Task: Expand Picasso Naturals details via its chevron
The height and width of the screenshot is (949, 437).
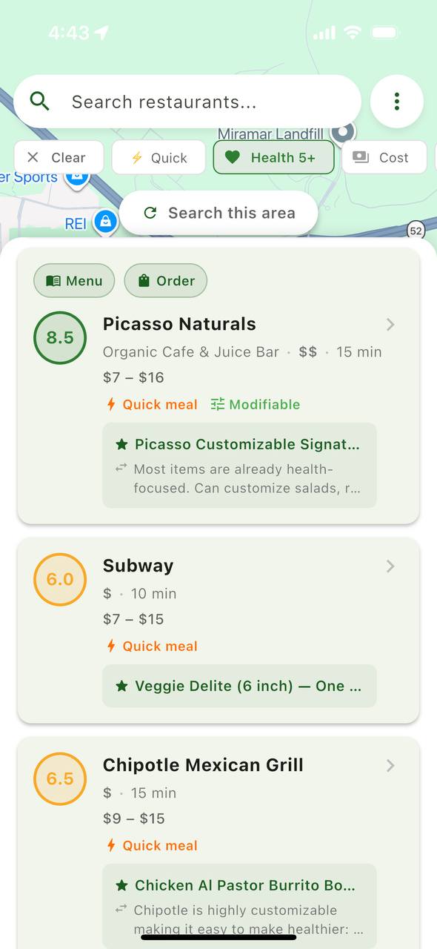Action: tap(390, 325)
